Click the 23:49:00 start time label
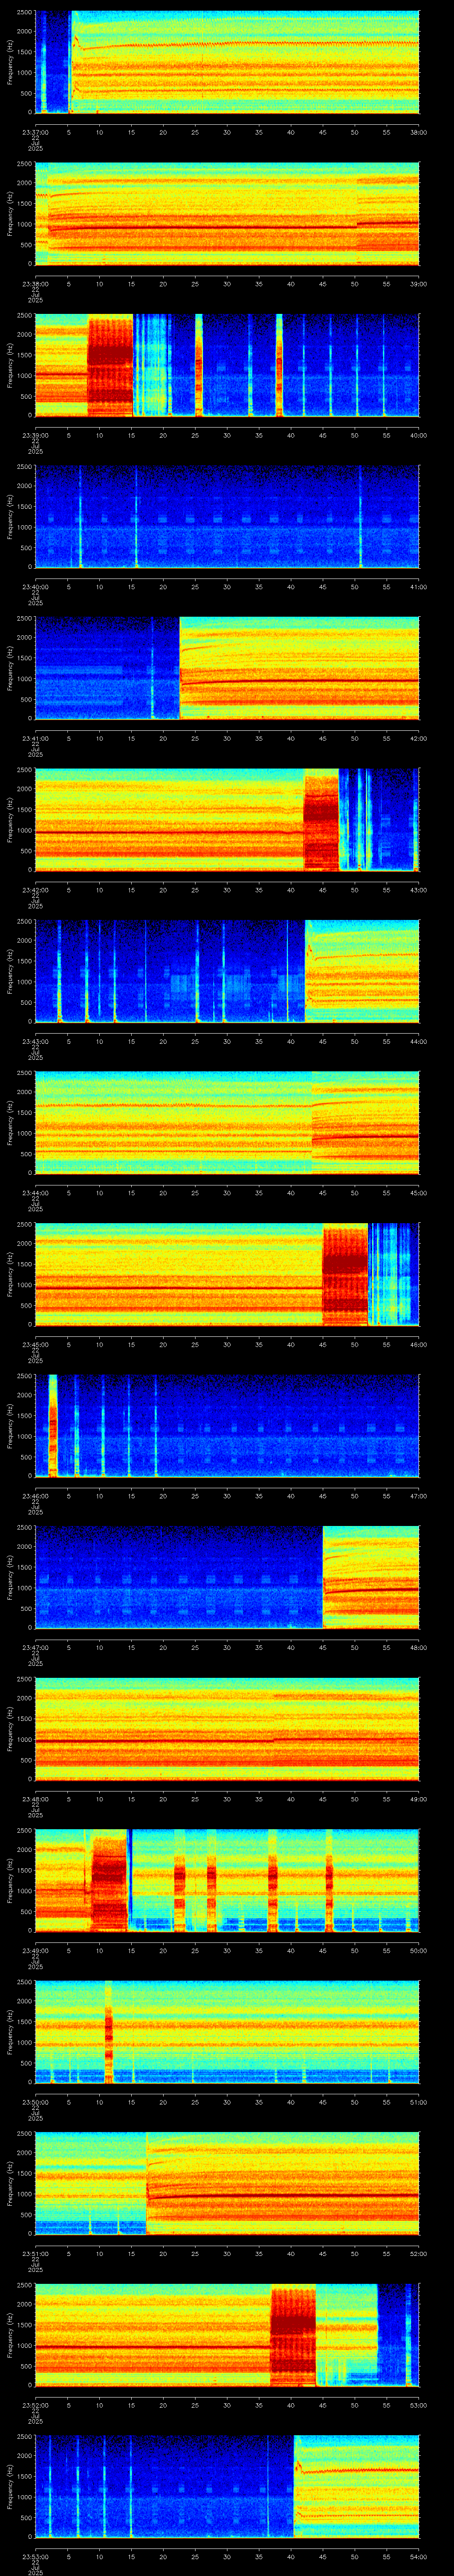The height and width of the screenshot is (2576, 454). pyautogui.click(x=35, y=1950)
